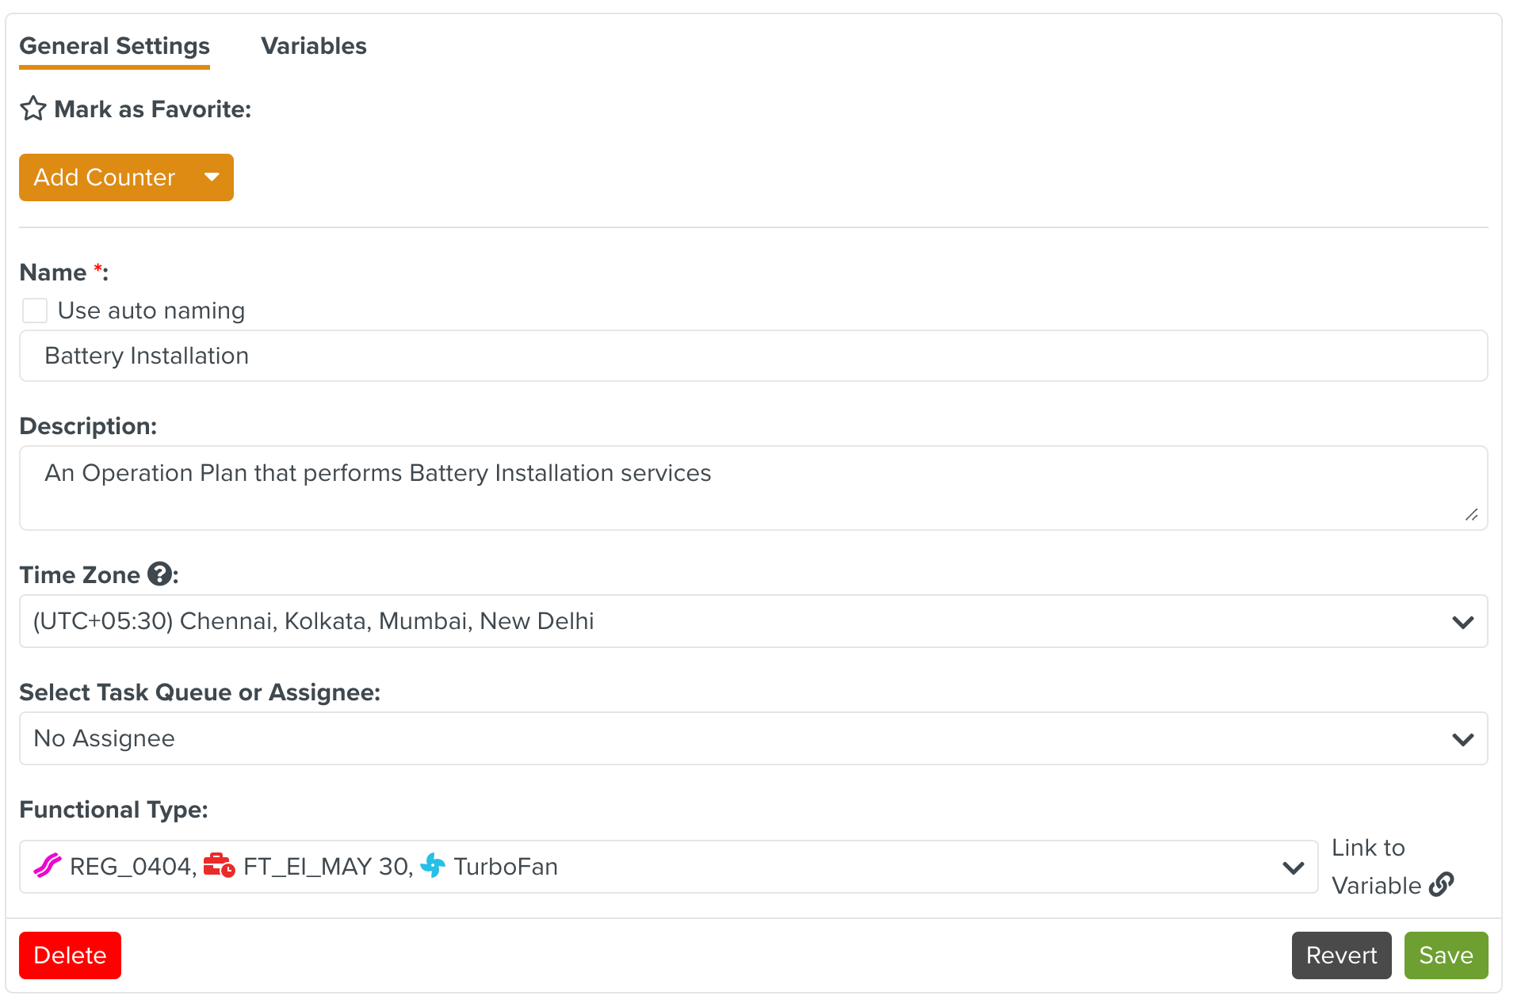This screenshot has height=1003, width=1525.
Task: Focus the Name field containing Battery Installation
Action: (x=753, y=356)
